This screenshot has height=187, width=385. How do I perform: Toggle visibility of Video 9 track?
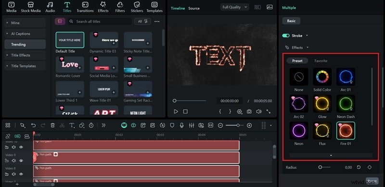pos(21,161)
